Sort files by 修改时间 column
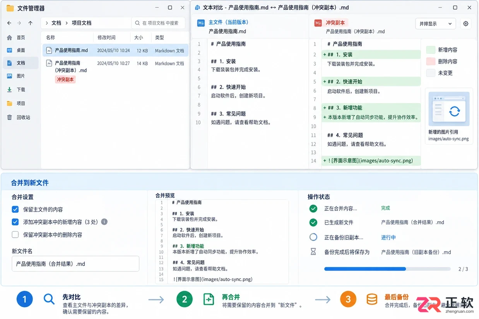 [106, 38]
